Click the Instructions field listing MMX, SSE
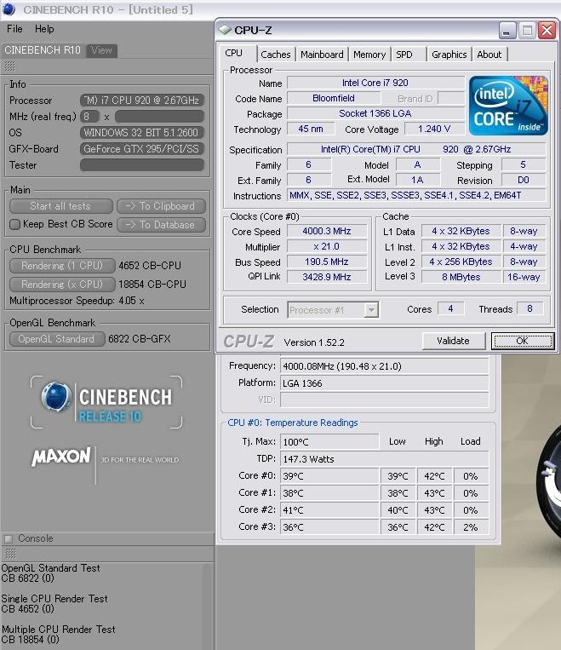This screenshot has width=561, height=650. 416,195
